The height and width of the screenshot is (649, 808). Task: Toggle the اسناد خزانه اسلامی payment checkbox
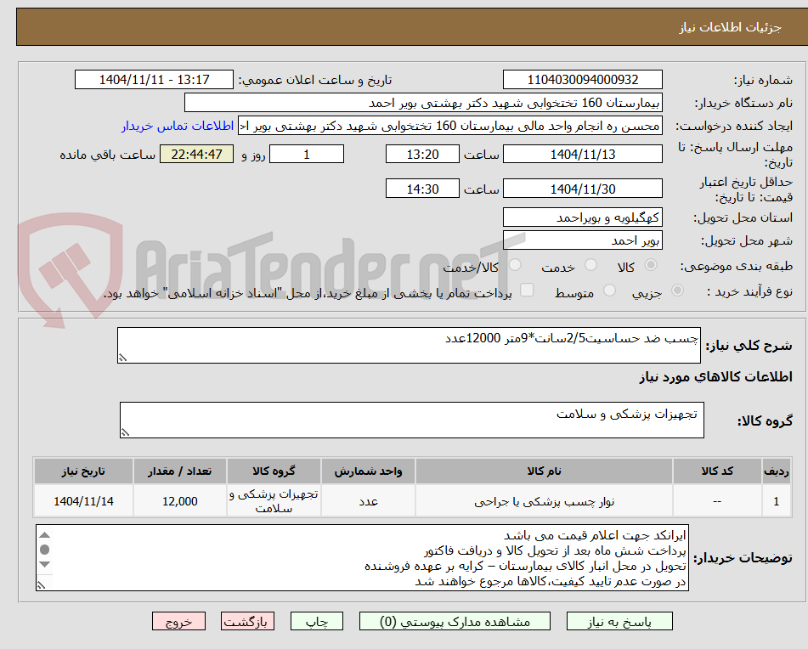527,290
